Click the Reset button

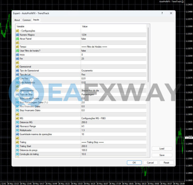pyautogui.click(x=167, y=163)
